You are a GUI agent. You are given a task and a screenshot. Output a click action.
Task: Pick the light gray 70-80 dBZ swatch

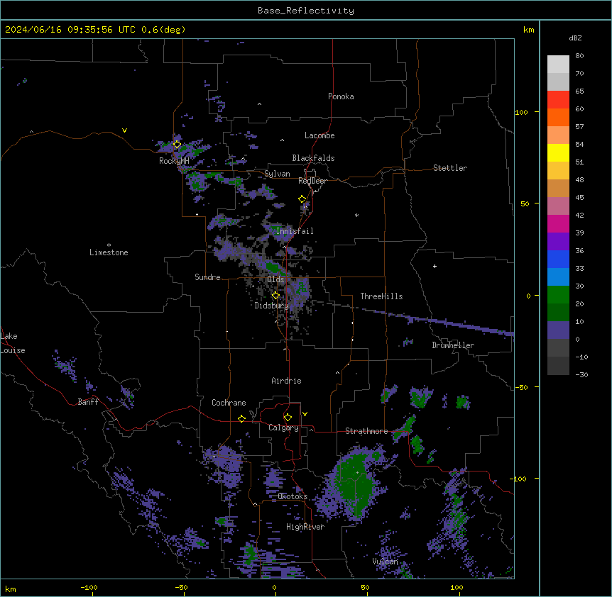(558, 65)
